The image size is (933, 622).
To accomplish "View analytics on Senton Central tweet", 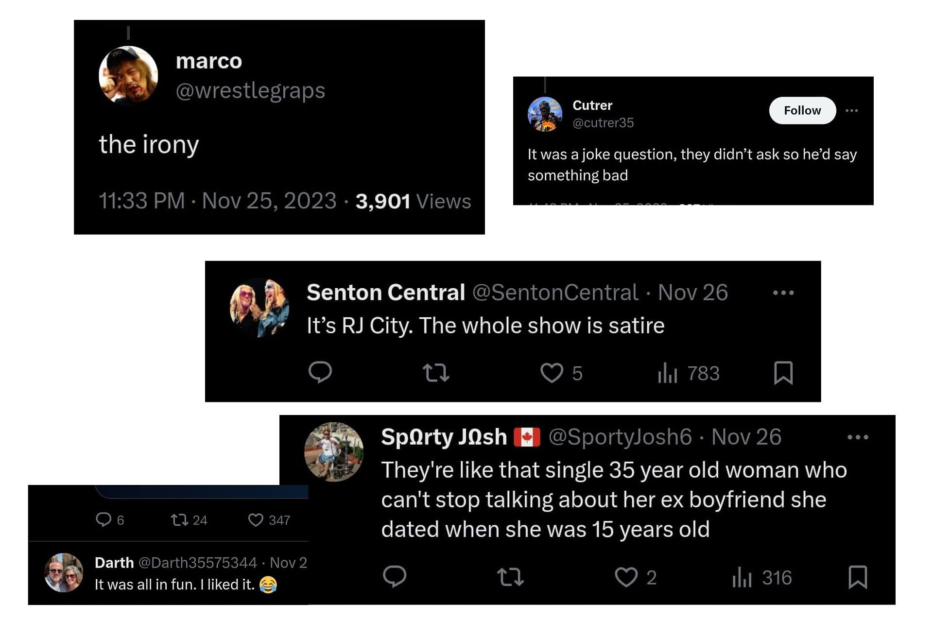I will tap(667, 373).
